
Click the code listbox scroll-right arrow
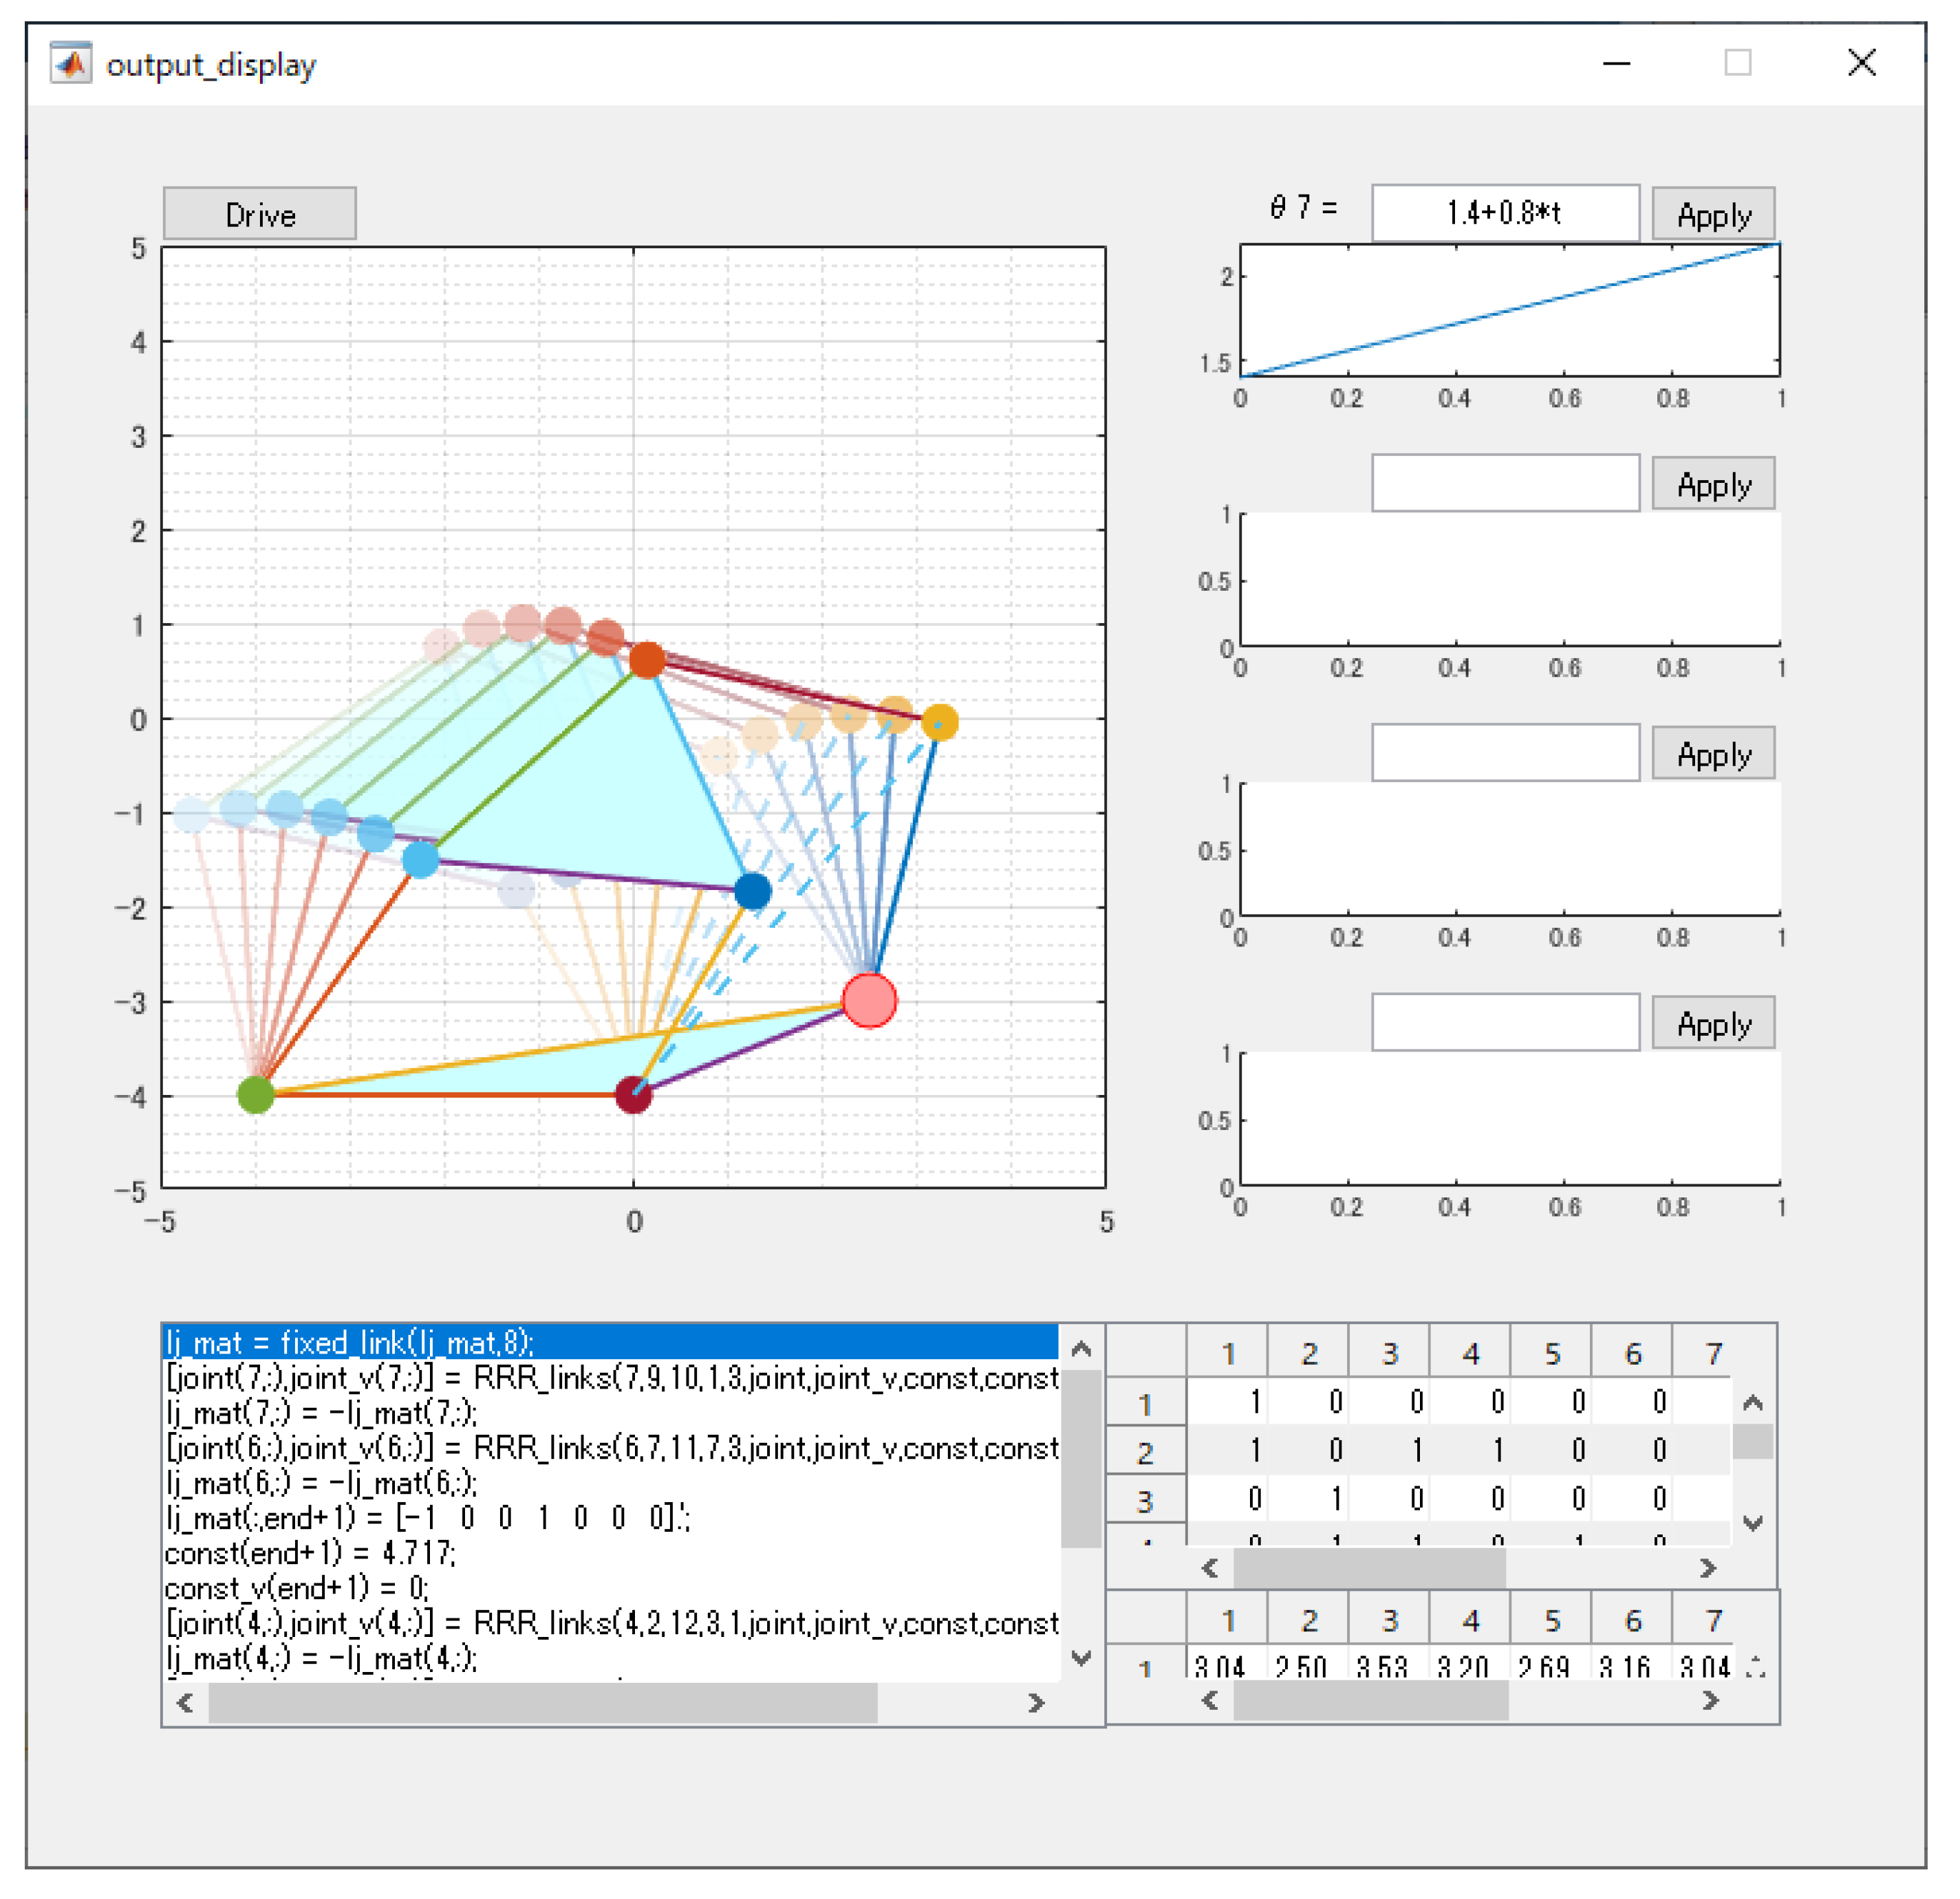click(1036, 1702)
